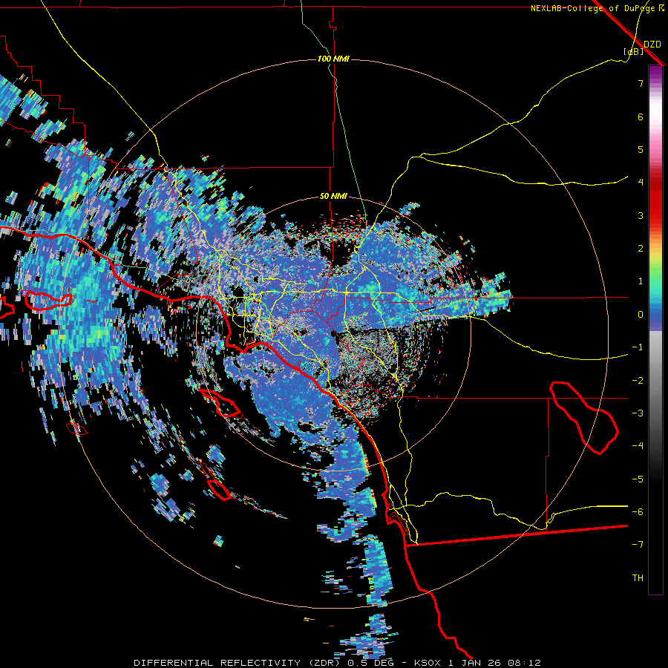This screenshot has width=668, height=668.
Task: Select the 5 value on the scale
Action: (641, 149)
